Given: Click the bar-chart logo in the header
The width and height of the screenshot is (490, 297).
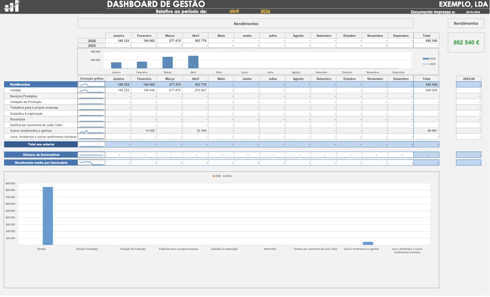Looking at the screenshot, I should click(x=11, y=6).
